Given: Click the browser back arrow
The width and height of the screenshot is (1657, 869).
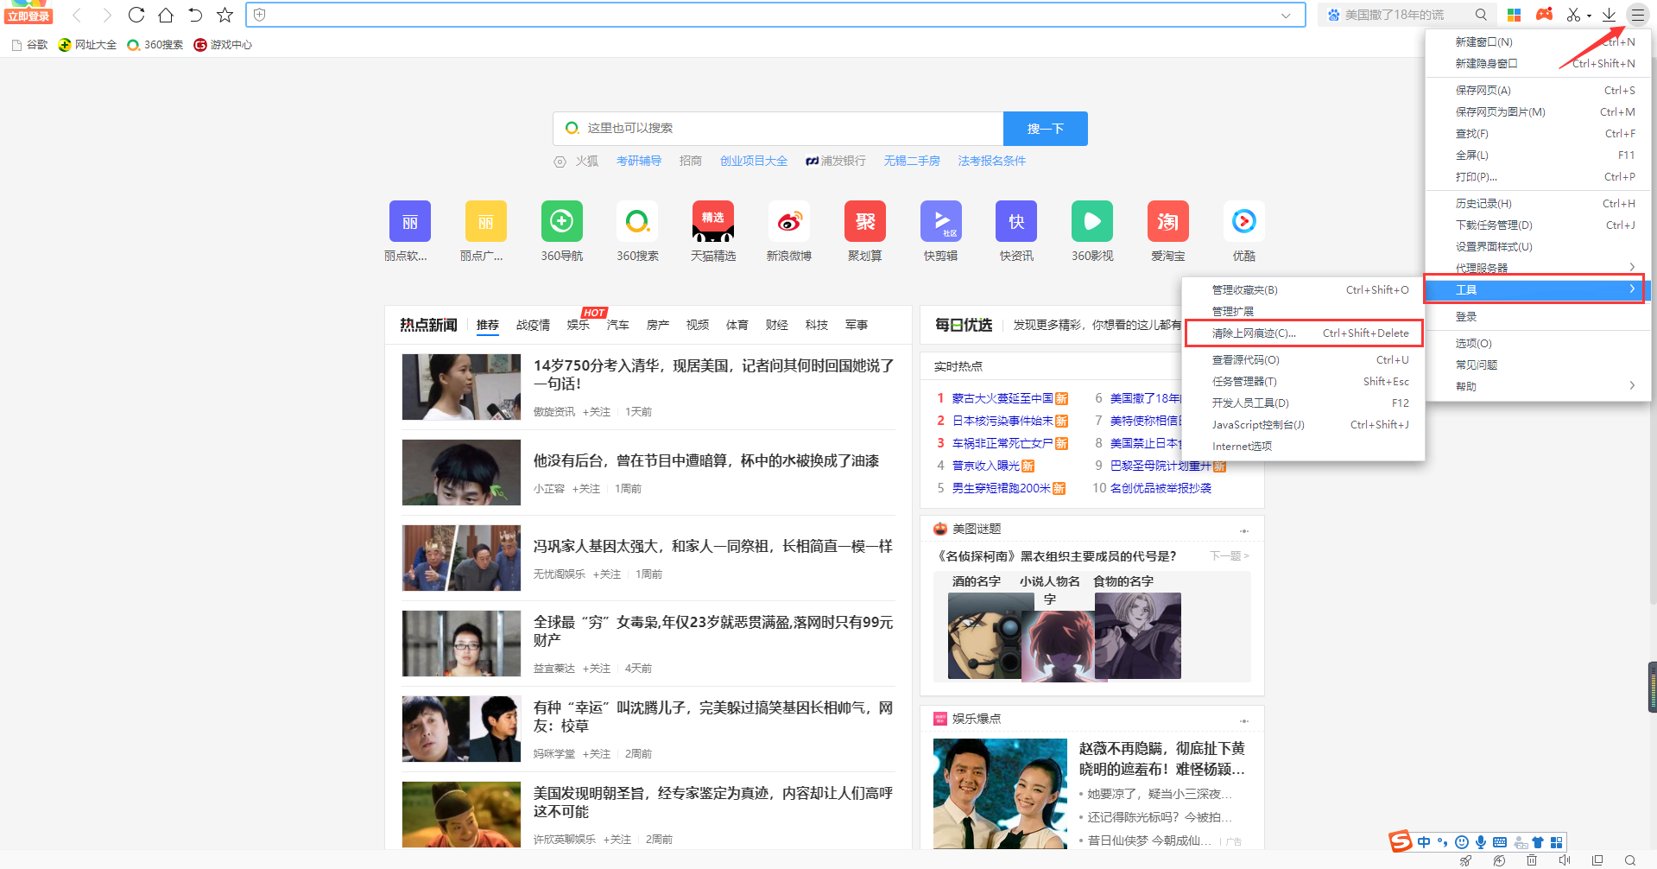Looking at the screenshot, I should click(x=77, y=15).
